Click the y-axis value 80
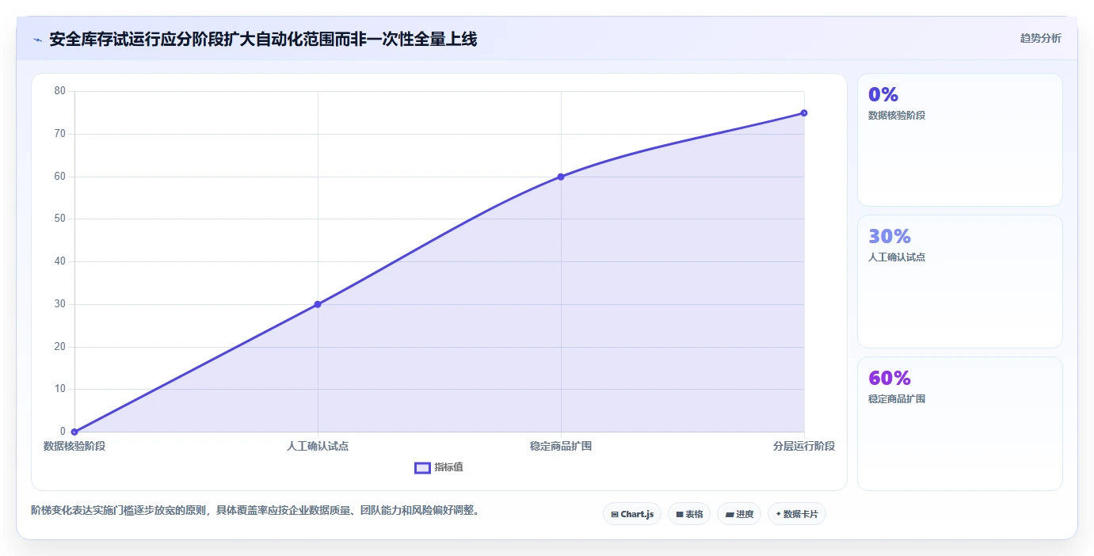This screenshot has height=556, width=1094. [x=60, y=91]
